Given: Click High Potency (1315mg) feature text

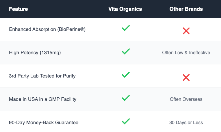Looking at the screenshot, I should [x=35, y=53].
